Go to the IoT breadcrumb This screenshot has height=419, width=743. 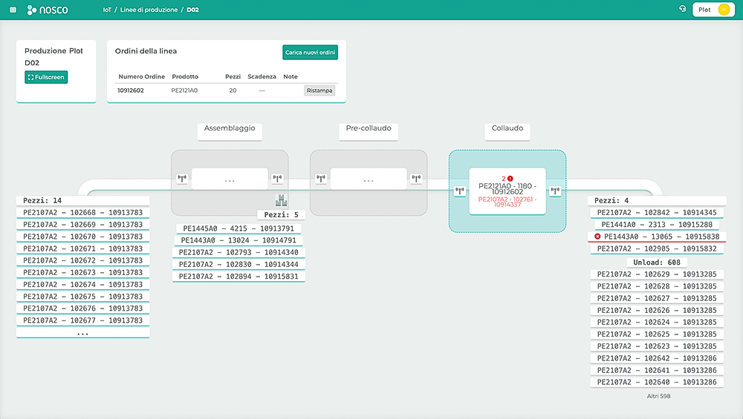pos(106,10)
